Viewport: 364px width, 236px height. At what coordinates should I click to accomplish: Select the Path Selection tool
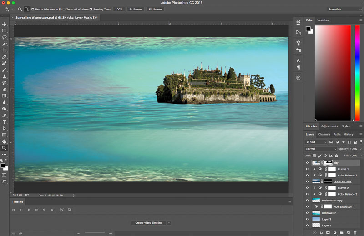4,128
